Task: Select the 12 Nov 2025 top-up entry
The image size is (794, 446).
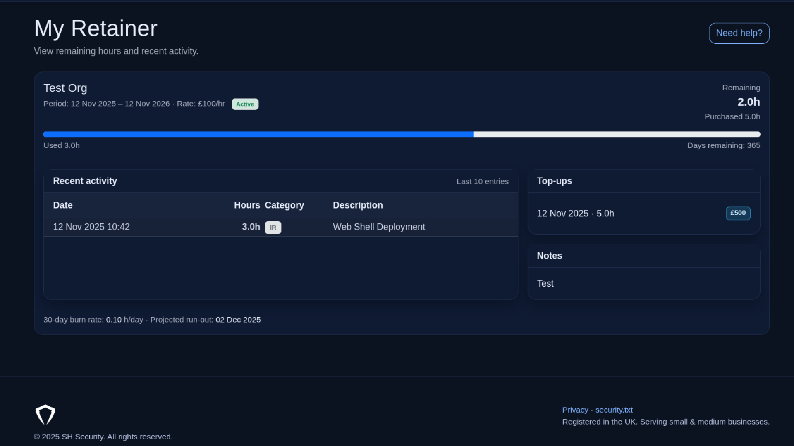Action: [576, 213]
